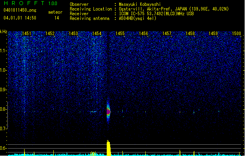Click observer name Masayuki Kobayashi
The height and width of the screenshot is (156, 245).
point(140,4)
